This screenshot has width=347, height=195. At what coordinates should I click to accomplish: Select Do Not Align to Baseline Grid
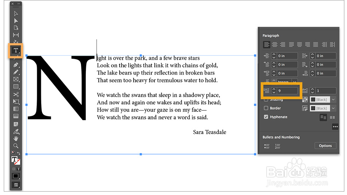coord(323,117)
